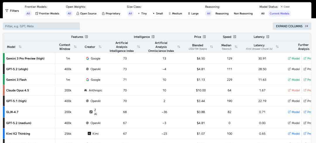Click the 256k context window value

68,134
